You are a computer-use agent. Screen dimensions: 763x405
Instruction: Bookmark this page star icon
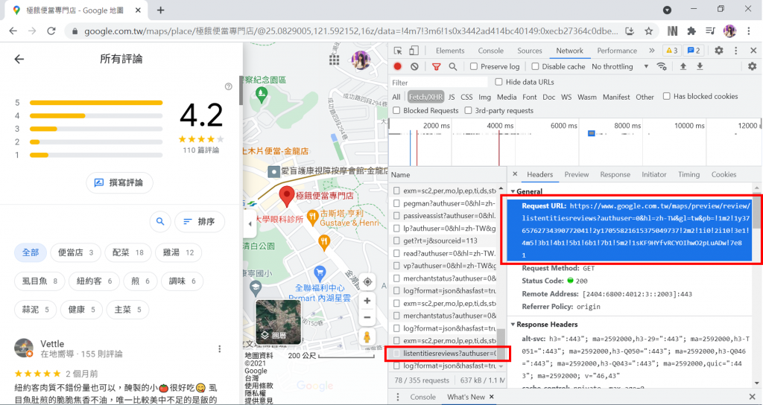(x=649, y=31)
